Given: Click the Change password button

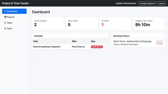Looking at the screenshot, I should [x=147, y=3].
